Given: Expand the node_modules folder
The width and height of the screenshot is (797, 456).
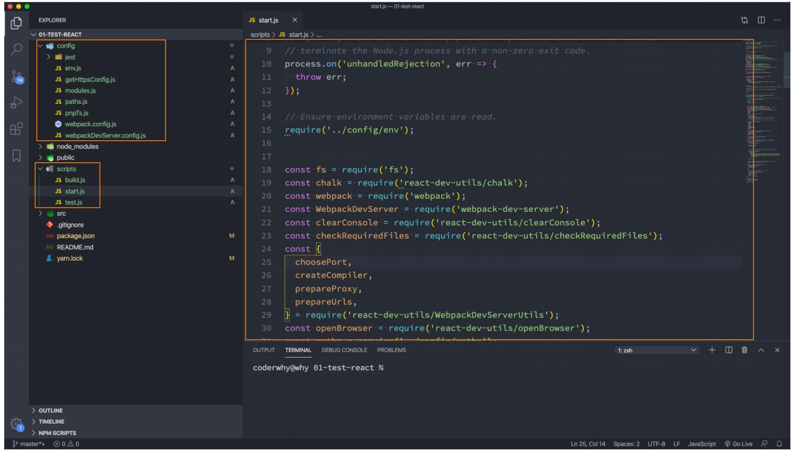Looking at the screenshot, I should click(x=77, y=147).
